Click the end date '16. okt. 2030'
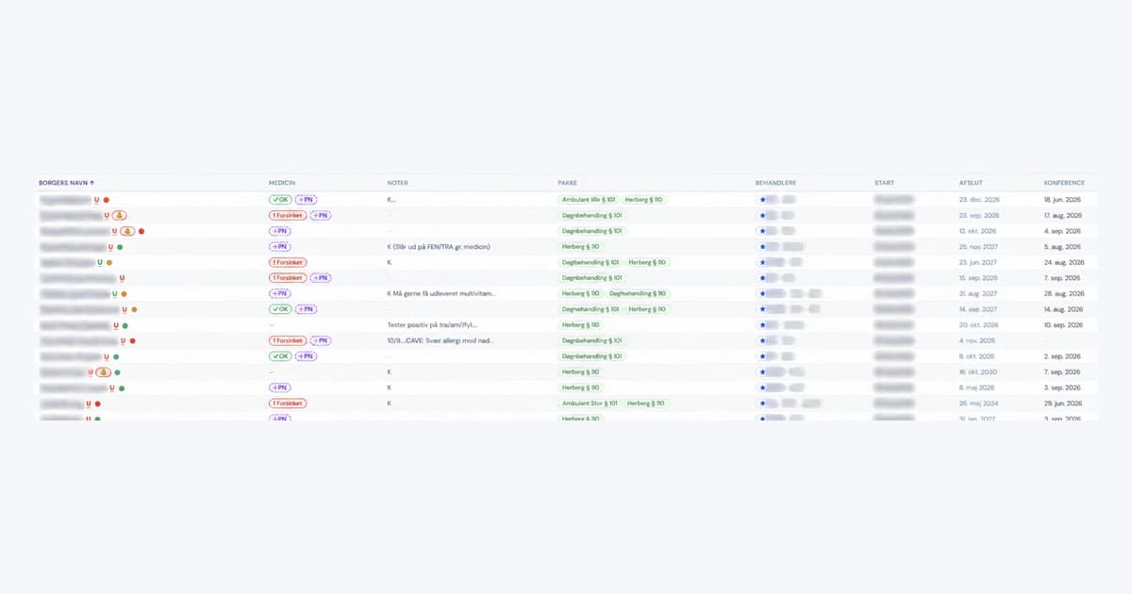This screenshot has height=594, width=1132. tap(978, 371)
